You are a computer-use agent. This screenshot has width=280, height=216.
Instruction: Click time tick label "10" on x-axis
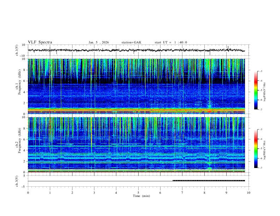click(249, 193)
